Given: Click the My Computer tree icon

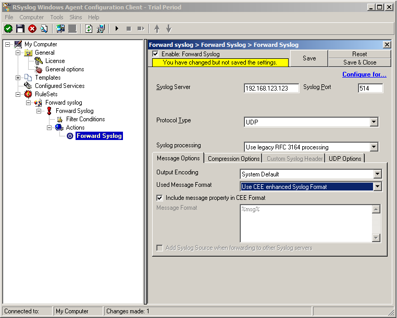Looking at the screenshot, I should coord(18,44).
